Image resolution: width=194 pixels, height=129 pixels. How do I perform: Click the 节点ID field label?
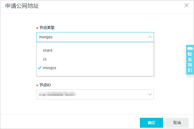click(45, 85)
